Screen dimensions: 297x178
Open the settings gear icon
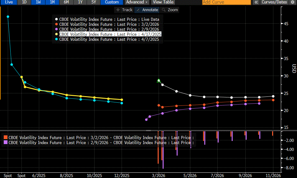point(293,2)
